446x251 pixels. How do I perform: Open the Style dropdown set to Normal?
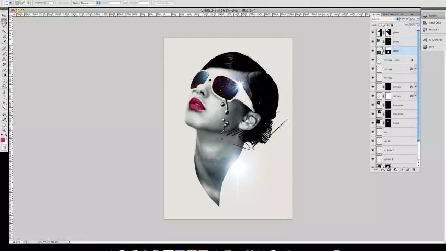point(90,3)
